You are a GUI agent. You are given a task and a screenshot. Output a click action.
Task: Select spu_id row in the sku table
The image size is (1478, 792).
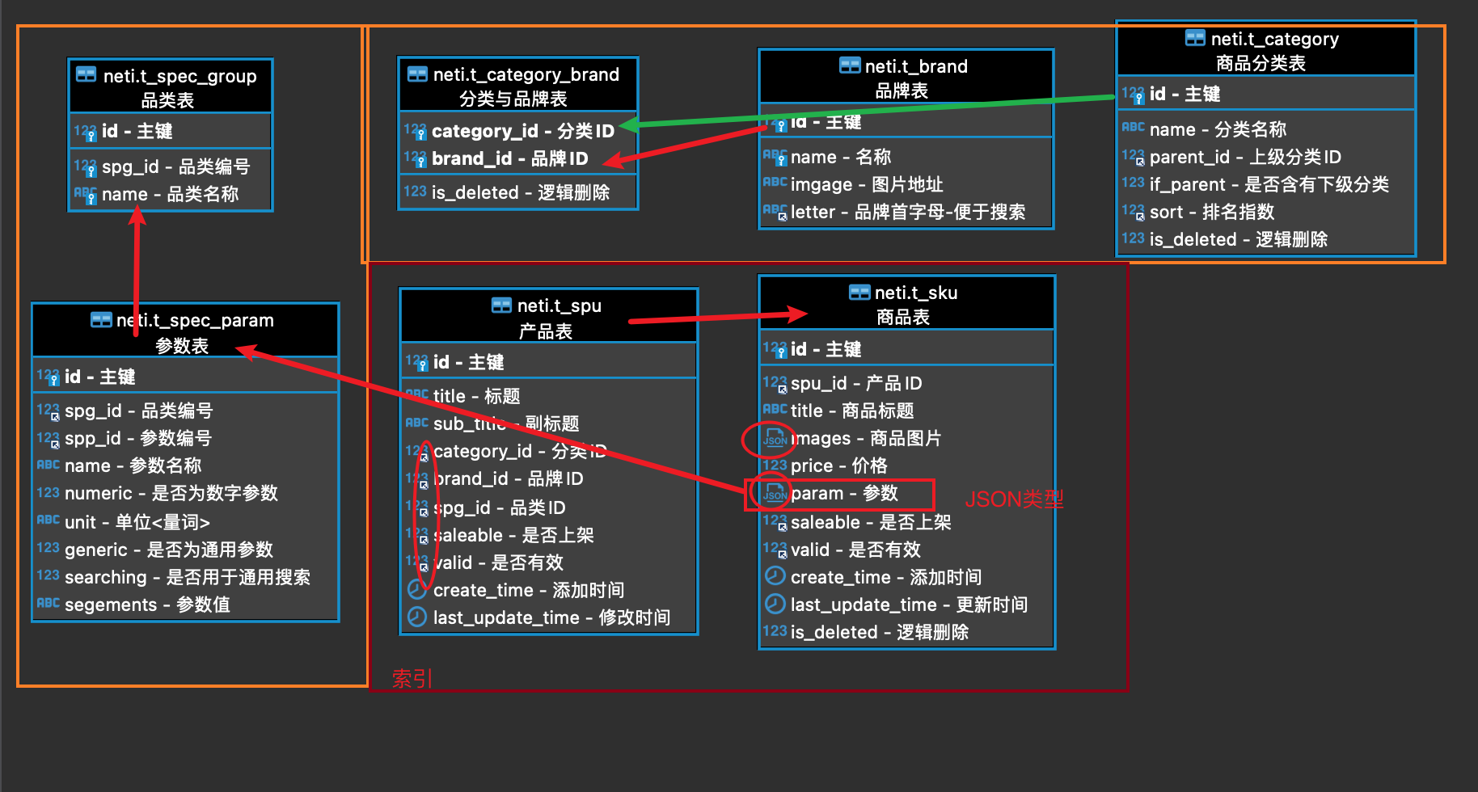[x=906, y=383]
